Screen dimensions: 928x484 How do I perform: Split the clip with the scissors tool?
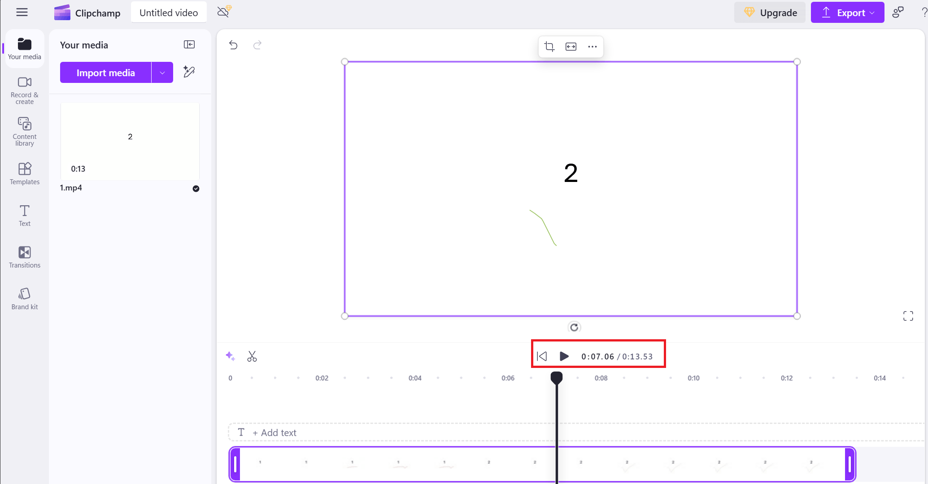[x=252, y=356]
